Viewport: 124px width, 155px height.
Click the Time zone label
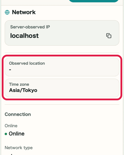19,85
